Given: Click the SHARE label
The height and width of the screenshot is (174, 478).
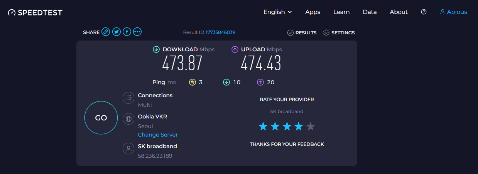Looking at the screenshot, I should tap(91, 32).
